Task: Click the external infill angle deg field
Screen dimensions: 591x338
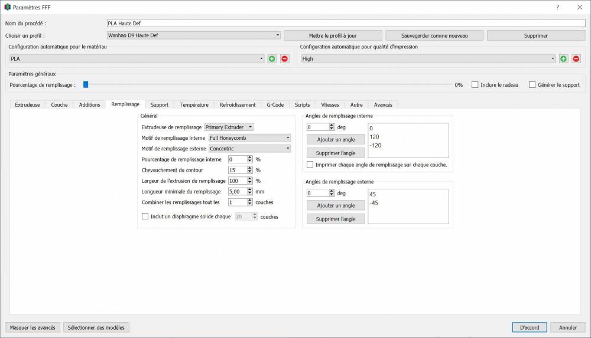Action: coord(318,193)
